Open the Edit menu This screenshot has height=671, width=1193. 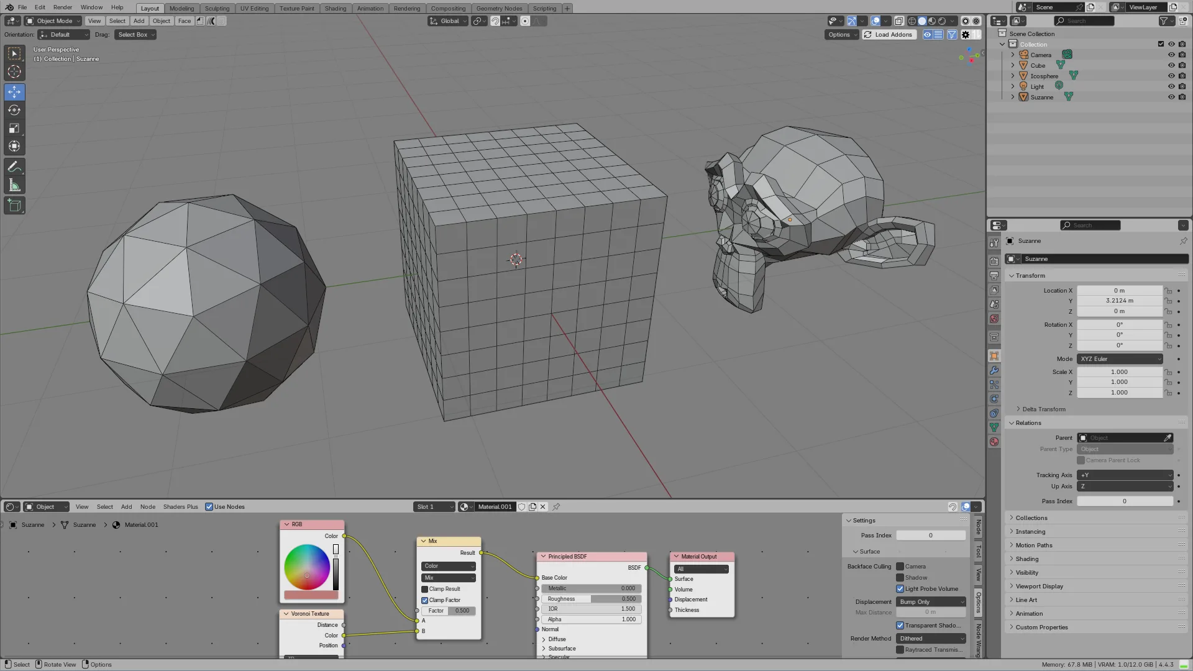point(40,7)
